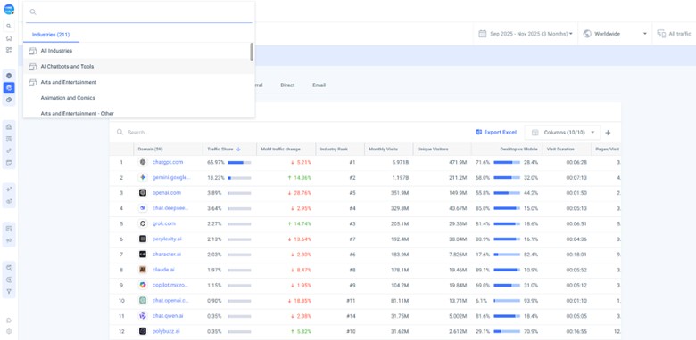Switch to the Direct tab
The height and width of the screenshot is (340, 696).
[287, 85]
